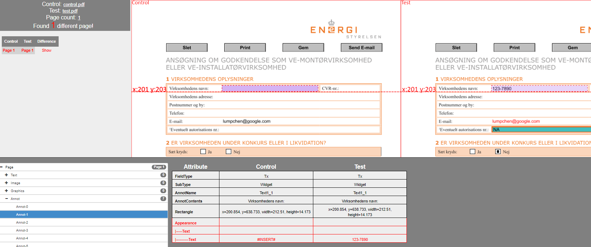Click the Attribute column header
This screenshot has width=591, height=247.
coord(196,167)
